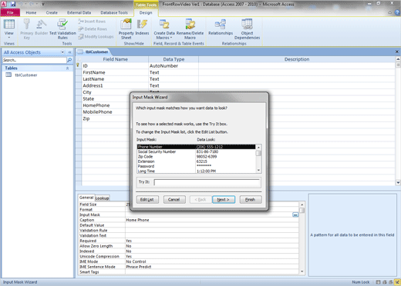Close the tblCustomer document tab
Screen dimensions: 401x286
click(397, 52)
